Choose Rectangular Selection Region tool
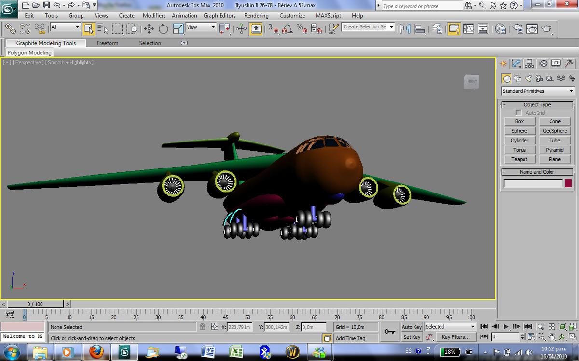The image size is (579, 361). pyautogui.click(x=117, y=29)
